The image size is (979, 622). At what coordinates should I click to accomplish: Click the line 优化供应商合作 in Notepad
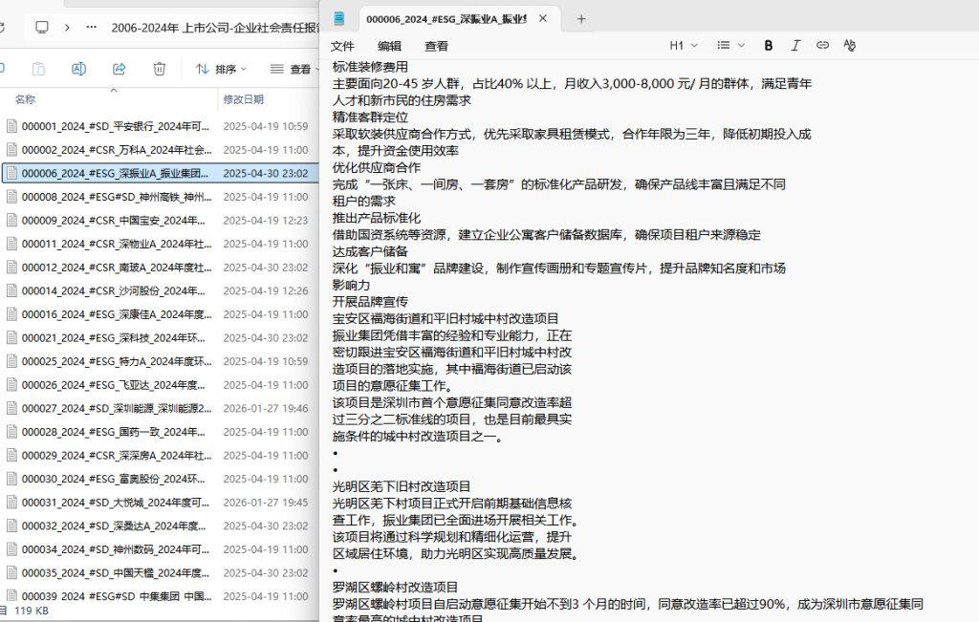(377, 168)
